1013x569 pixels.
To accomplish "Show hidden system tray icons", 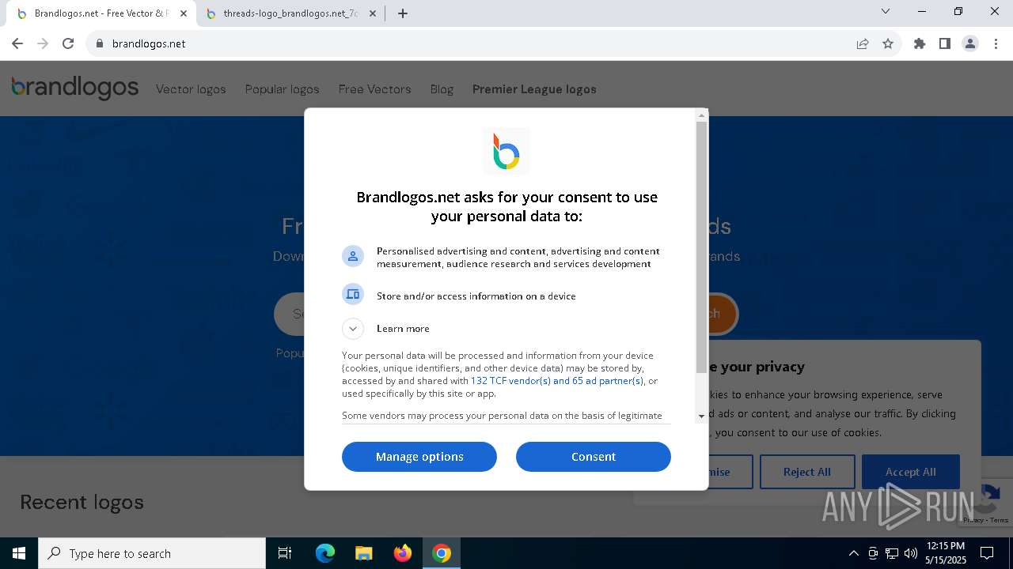I will 853,553.
